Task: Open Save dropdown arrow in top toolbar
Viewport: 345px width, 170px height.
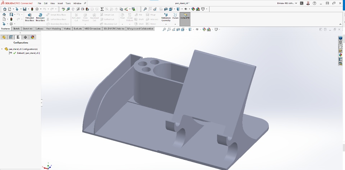Action: click(x=28, y=9)
